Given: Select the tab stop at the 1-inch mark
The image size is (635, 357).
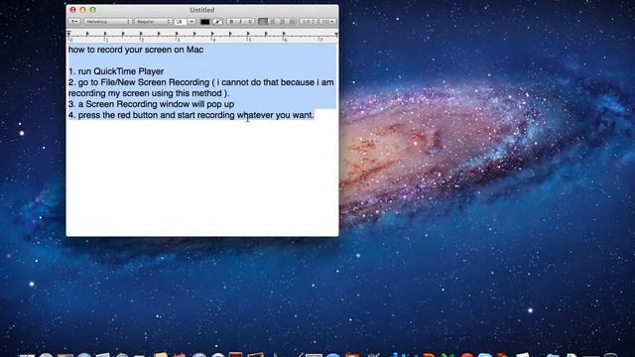Looking at the screenshot, I should pos(105,34).
